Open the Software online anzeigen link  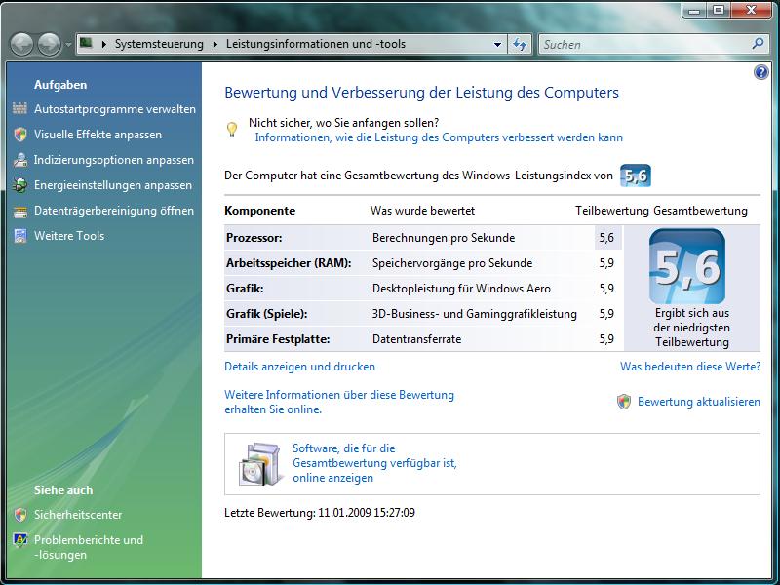click(x=374, y=463)
